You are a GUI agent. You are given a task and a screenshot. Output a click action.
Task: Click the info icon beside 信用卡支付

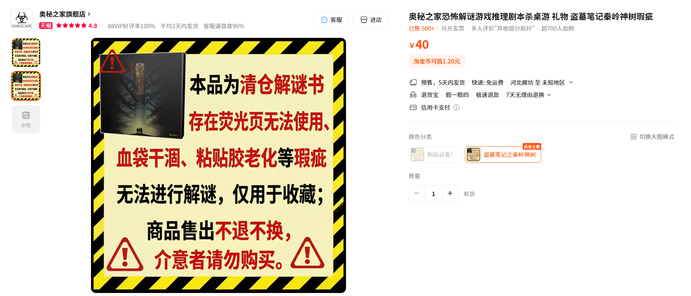[457, 107]
